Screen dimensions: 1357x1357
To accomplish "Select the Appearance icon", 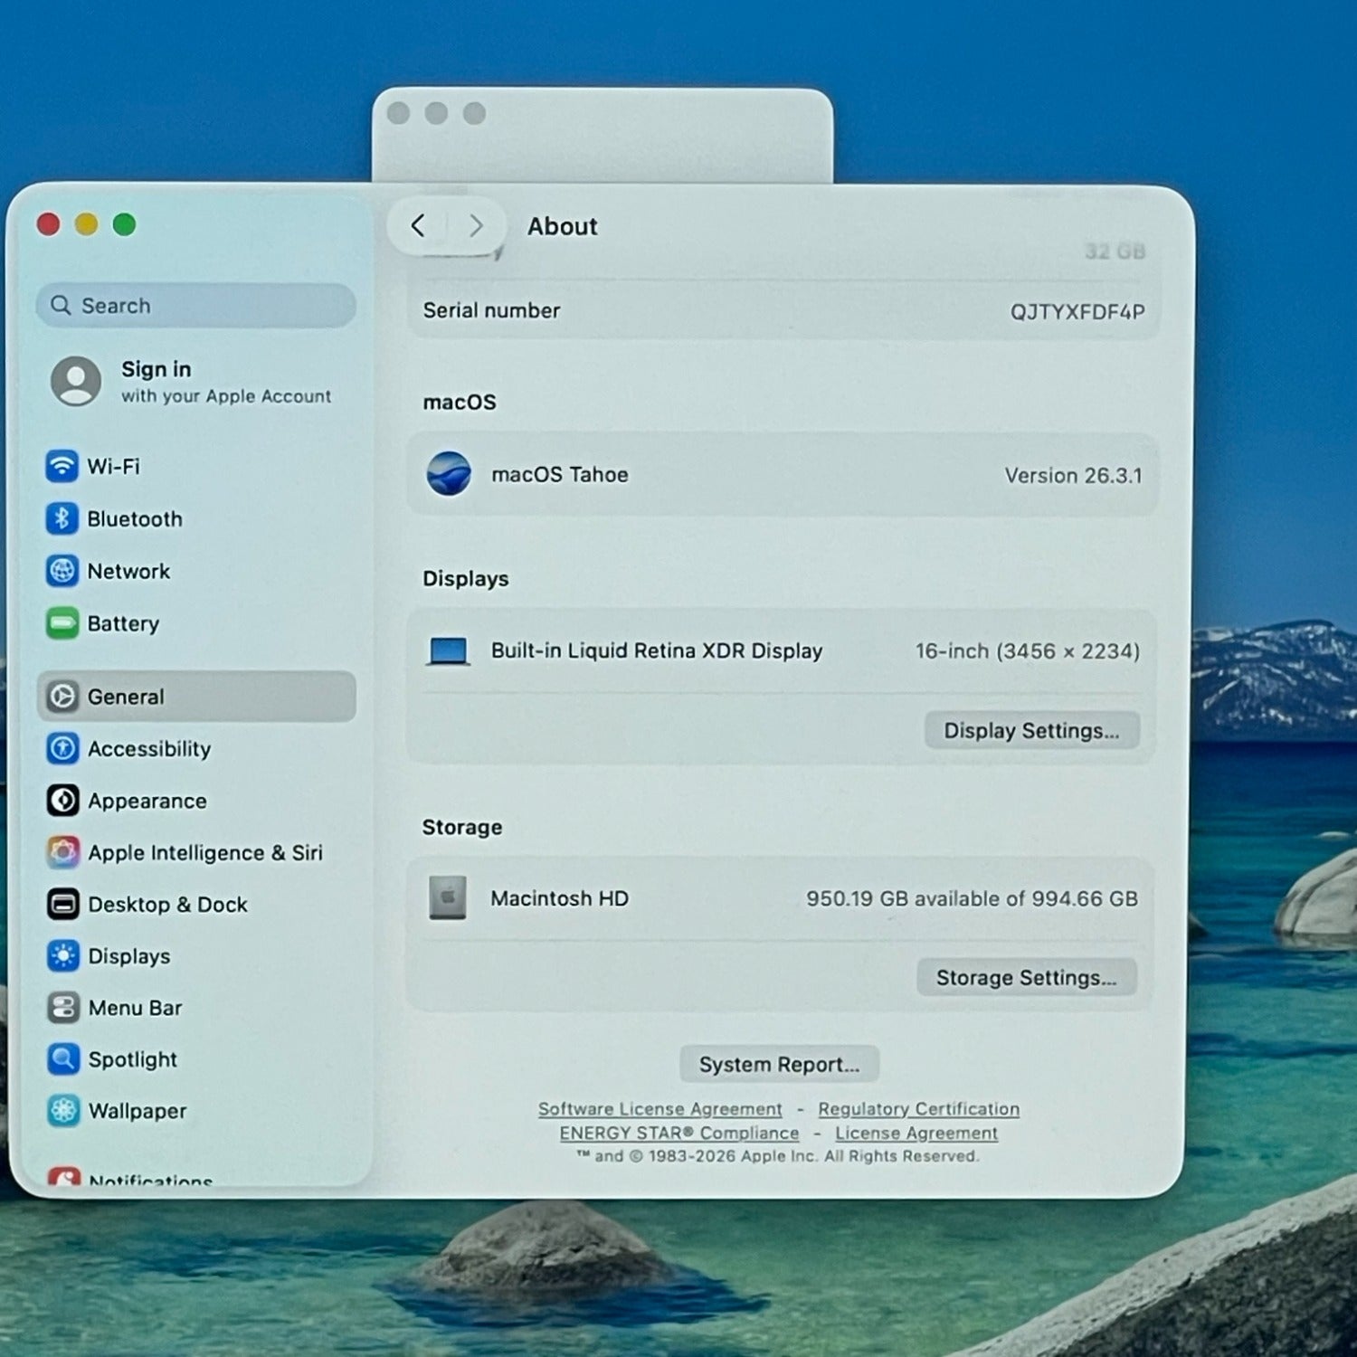I will click(x=62, y=801).
